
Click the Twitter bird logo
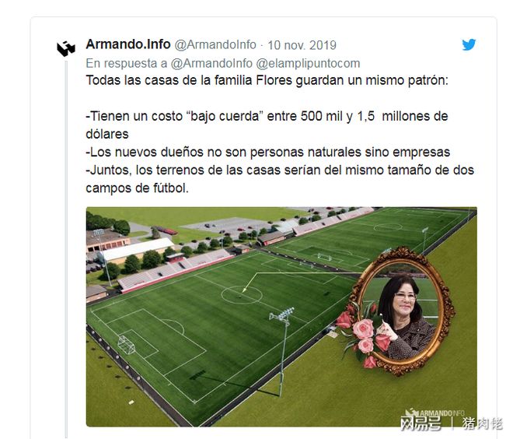[469, 45]
